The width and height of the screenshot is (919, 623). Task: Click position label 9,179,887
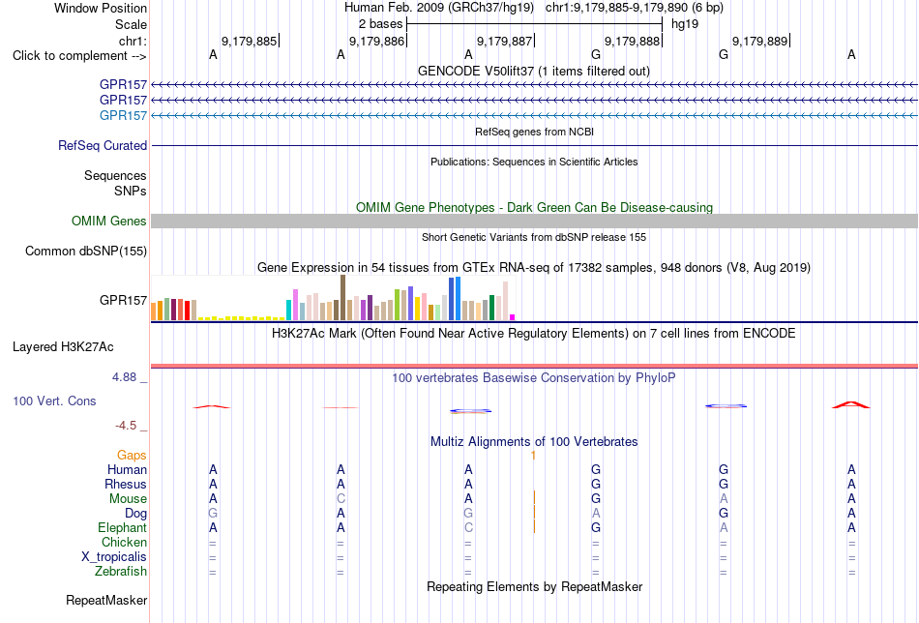505,41
